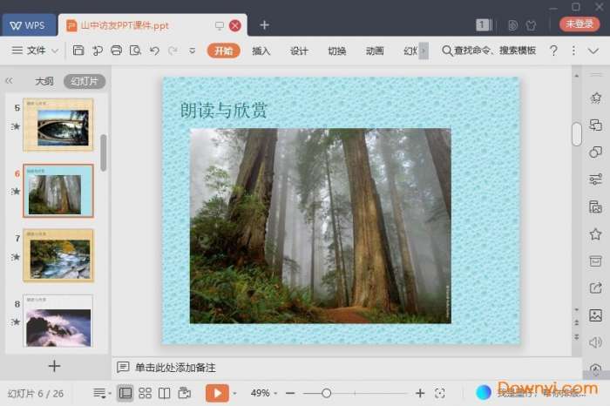Undo the last action

(154, 51)
